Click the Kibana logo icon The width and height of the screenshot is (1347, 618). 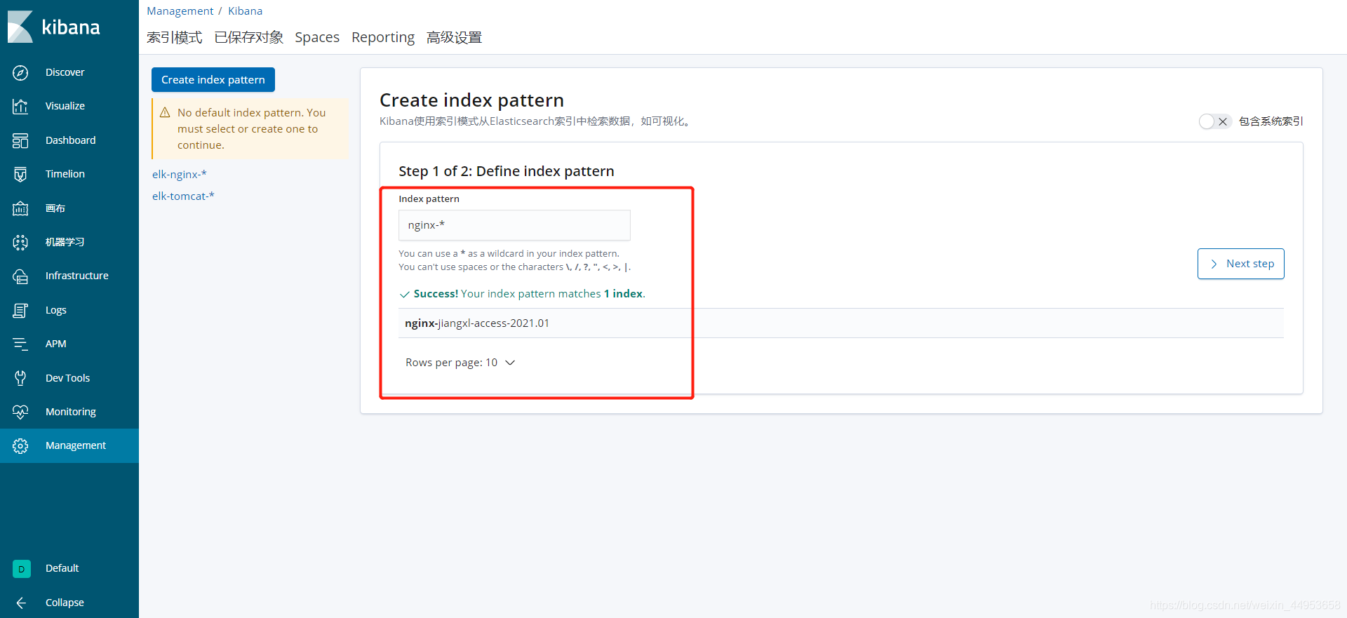pyautogui.click(x=20, y=27)
